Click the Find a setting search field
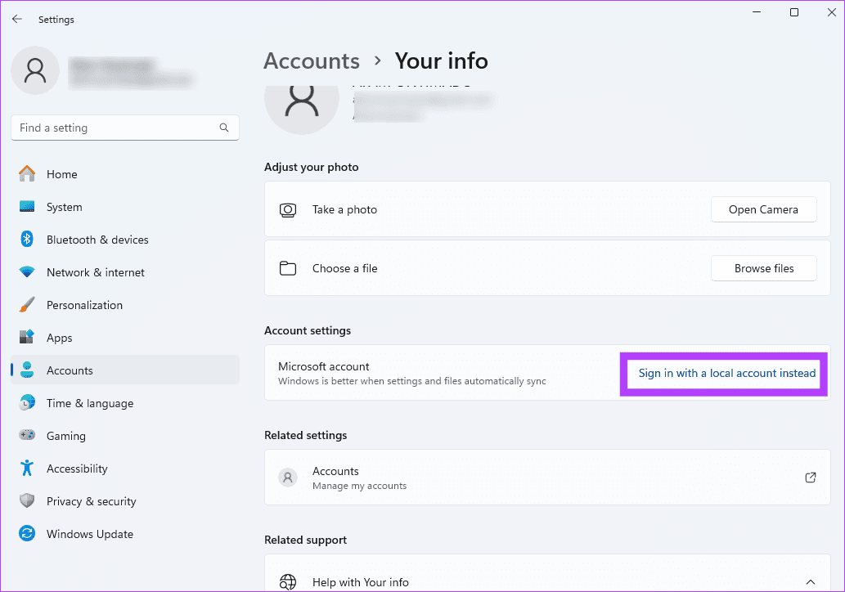 coord(124,128)
